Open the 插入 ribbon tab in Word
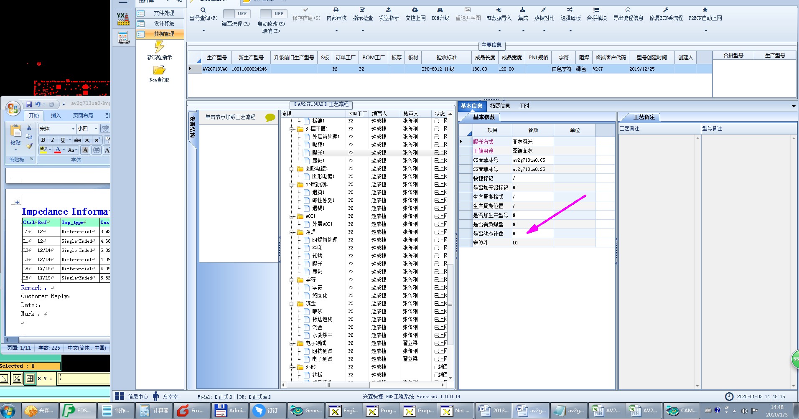 click(56, 116)
